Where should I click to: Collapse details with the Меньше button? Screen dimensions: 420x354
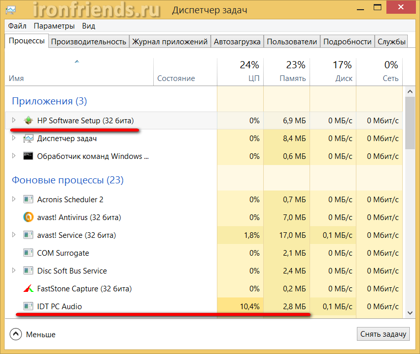[33, 335]
